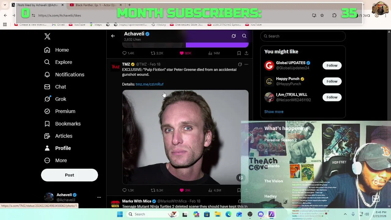
Task: Unlike the post with 50K likes
Action: point(185,53)
